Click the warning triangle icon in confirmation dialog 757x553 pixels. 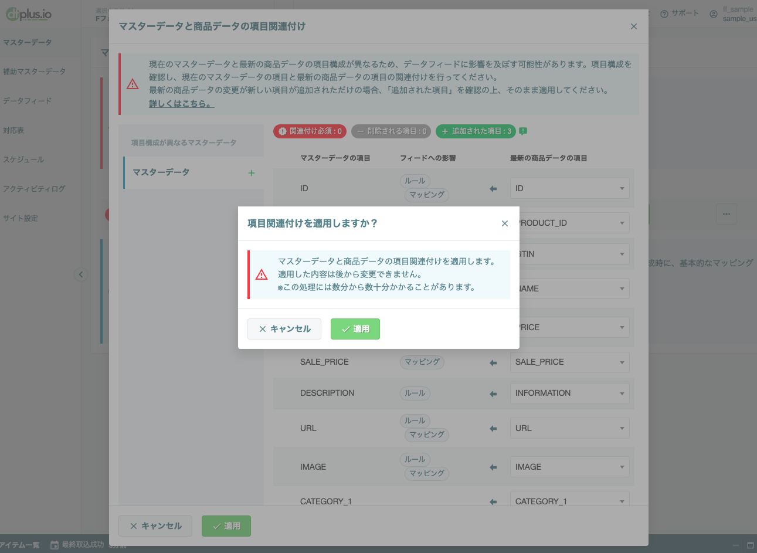pos(262,274)
